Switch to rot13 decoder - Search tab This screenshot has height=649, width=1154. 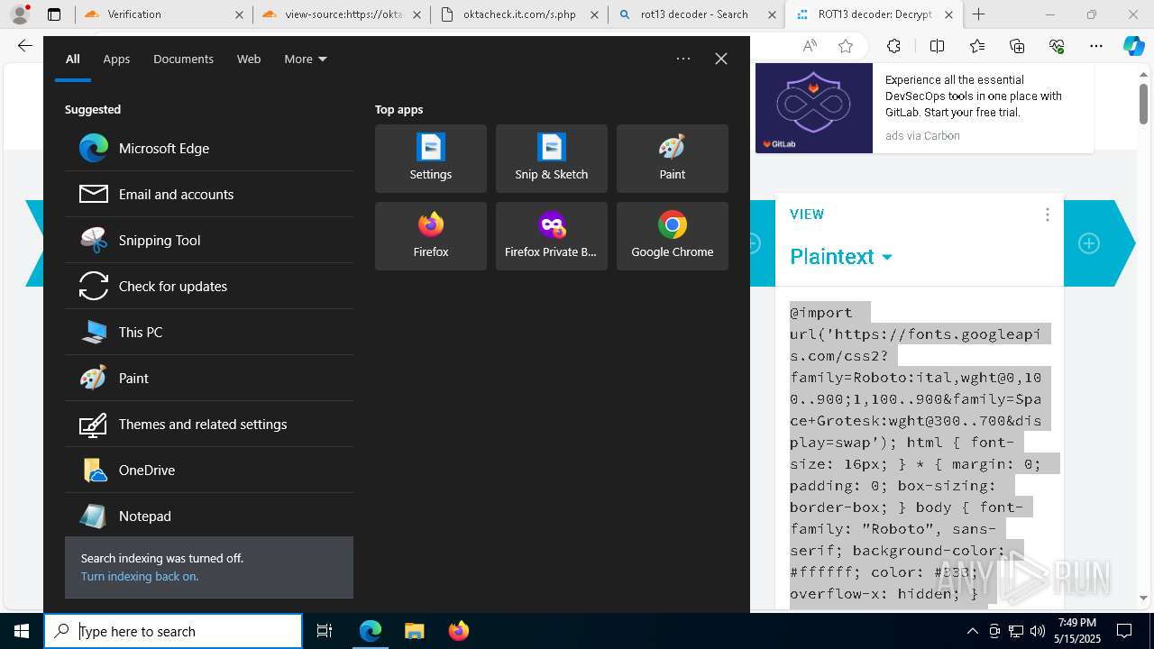[696, 14]
